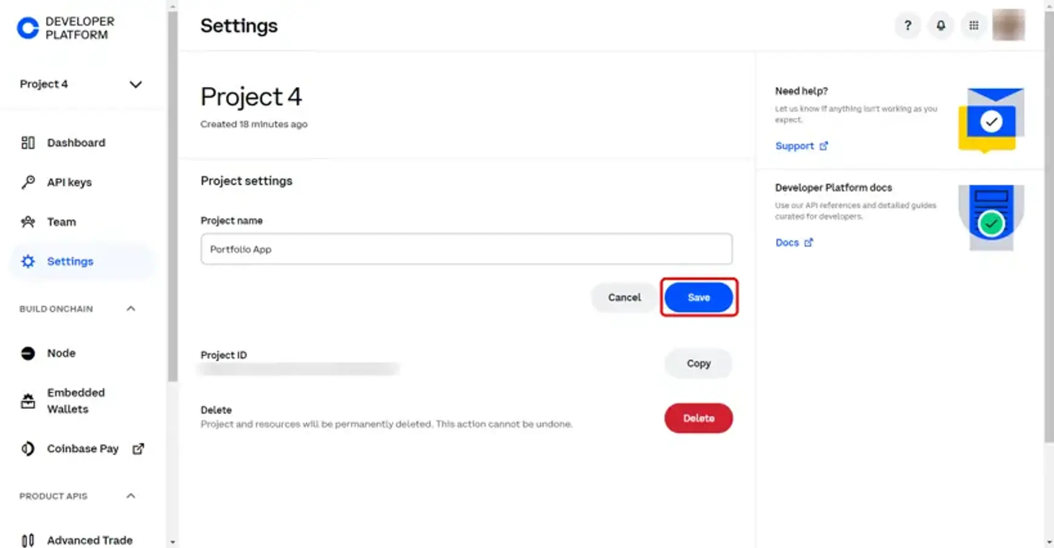Viewport: 1054px width, 548px height.
Task: Copy the Project ID
Action: pos(698,364)
